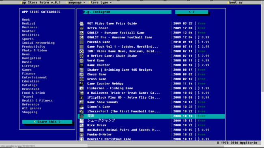Open the Games category

(27, 70)
